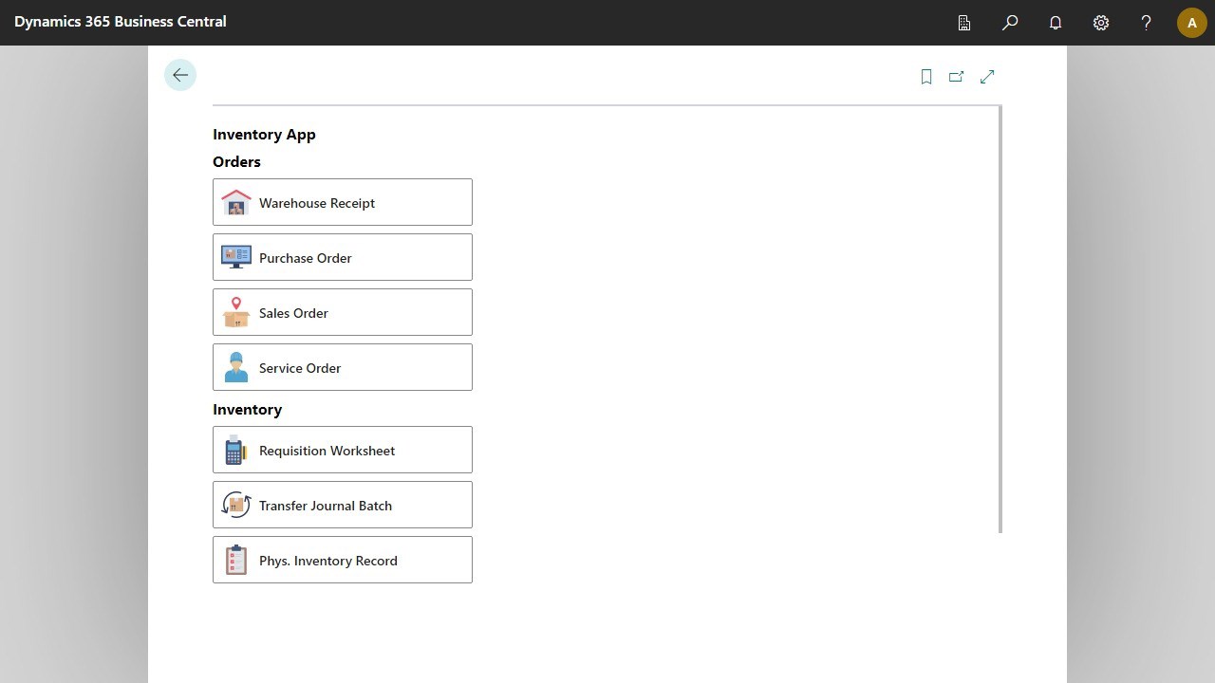Click the Transfer Journal Batch arrows icon

pyautogui.click(x=235, y=505)
